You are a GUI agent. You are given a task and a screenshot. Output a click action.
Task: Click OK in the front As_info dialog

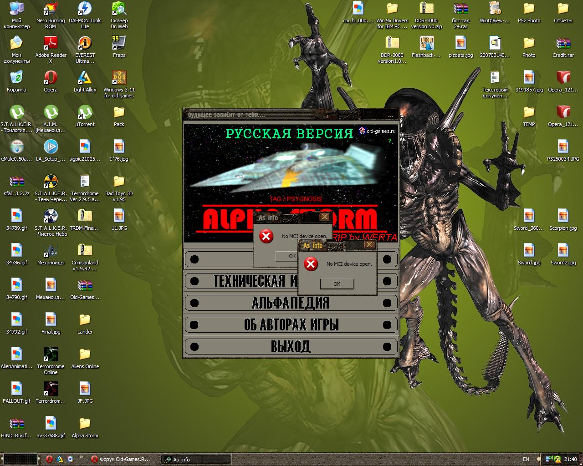pos(337,284)
